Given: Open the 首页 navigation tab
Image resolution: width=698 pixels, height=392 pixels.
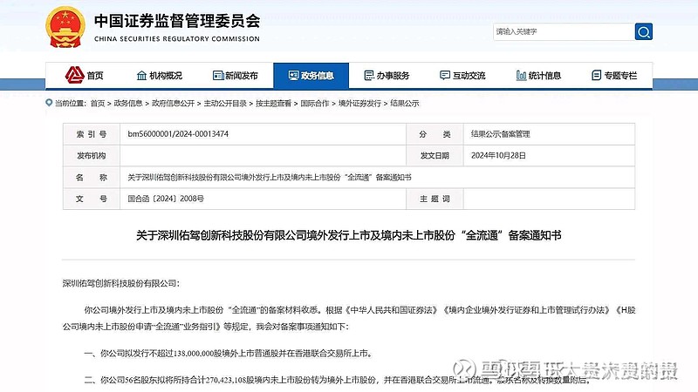Looking at the screenshot, I should click(83, 76).
